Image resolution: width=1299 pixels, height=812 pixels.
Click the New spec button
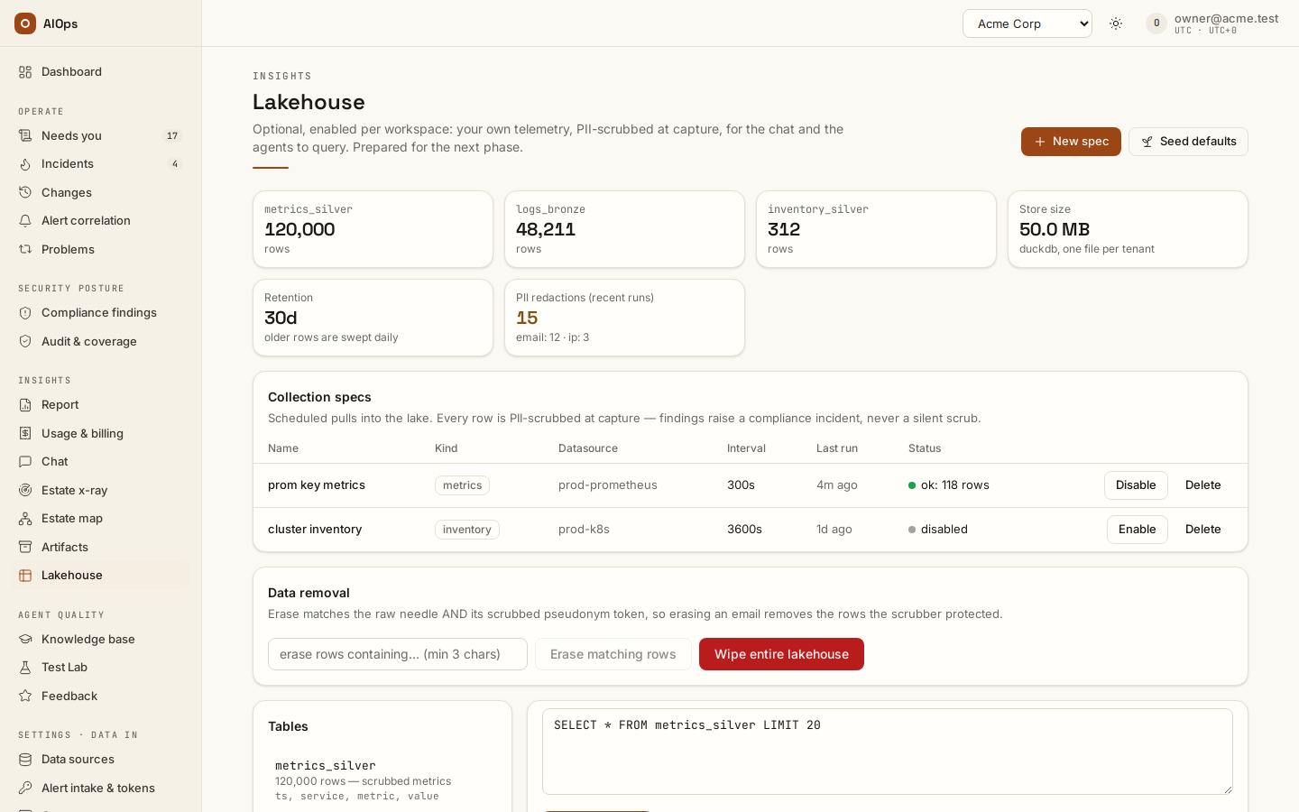[x=1071, y=142]
